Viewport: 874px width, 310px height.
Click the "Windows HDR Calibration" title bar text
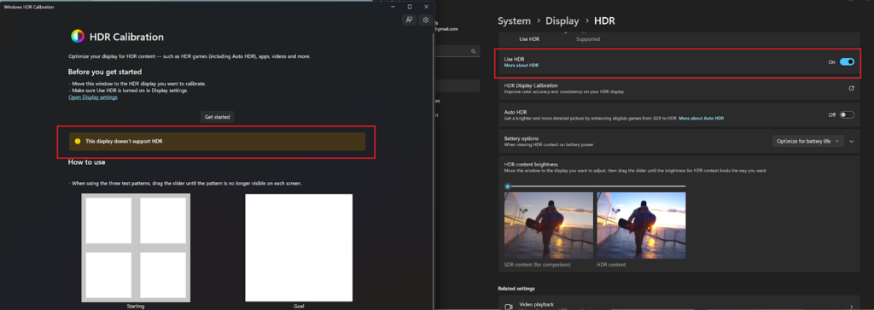click(x=29, y=7)
